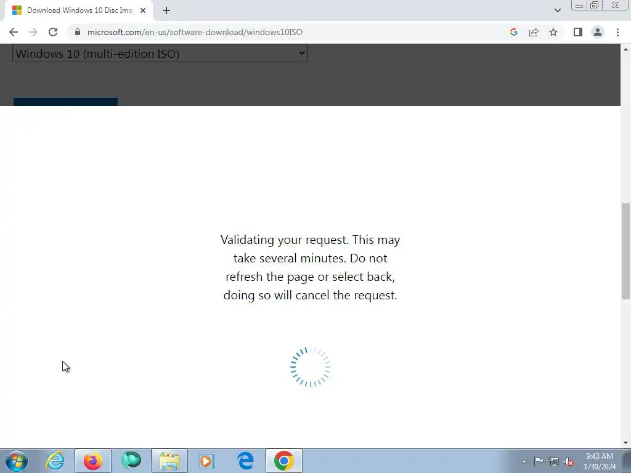The height and width of the screenshot is (473, 631).
Task: Open the Google icon in address bar
Action: pyautogui.click(x=513, y=32)
